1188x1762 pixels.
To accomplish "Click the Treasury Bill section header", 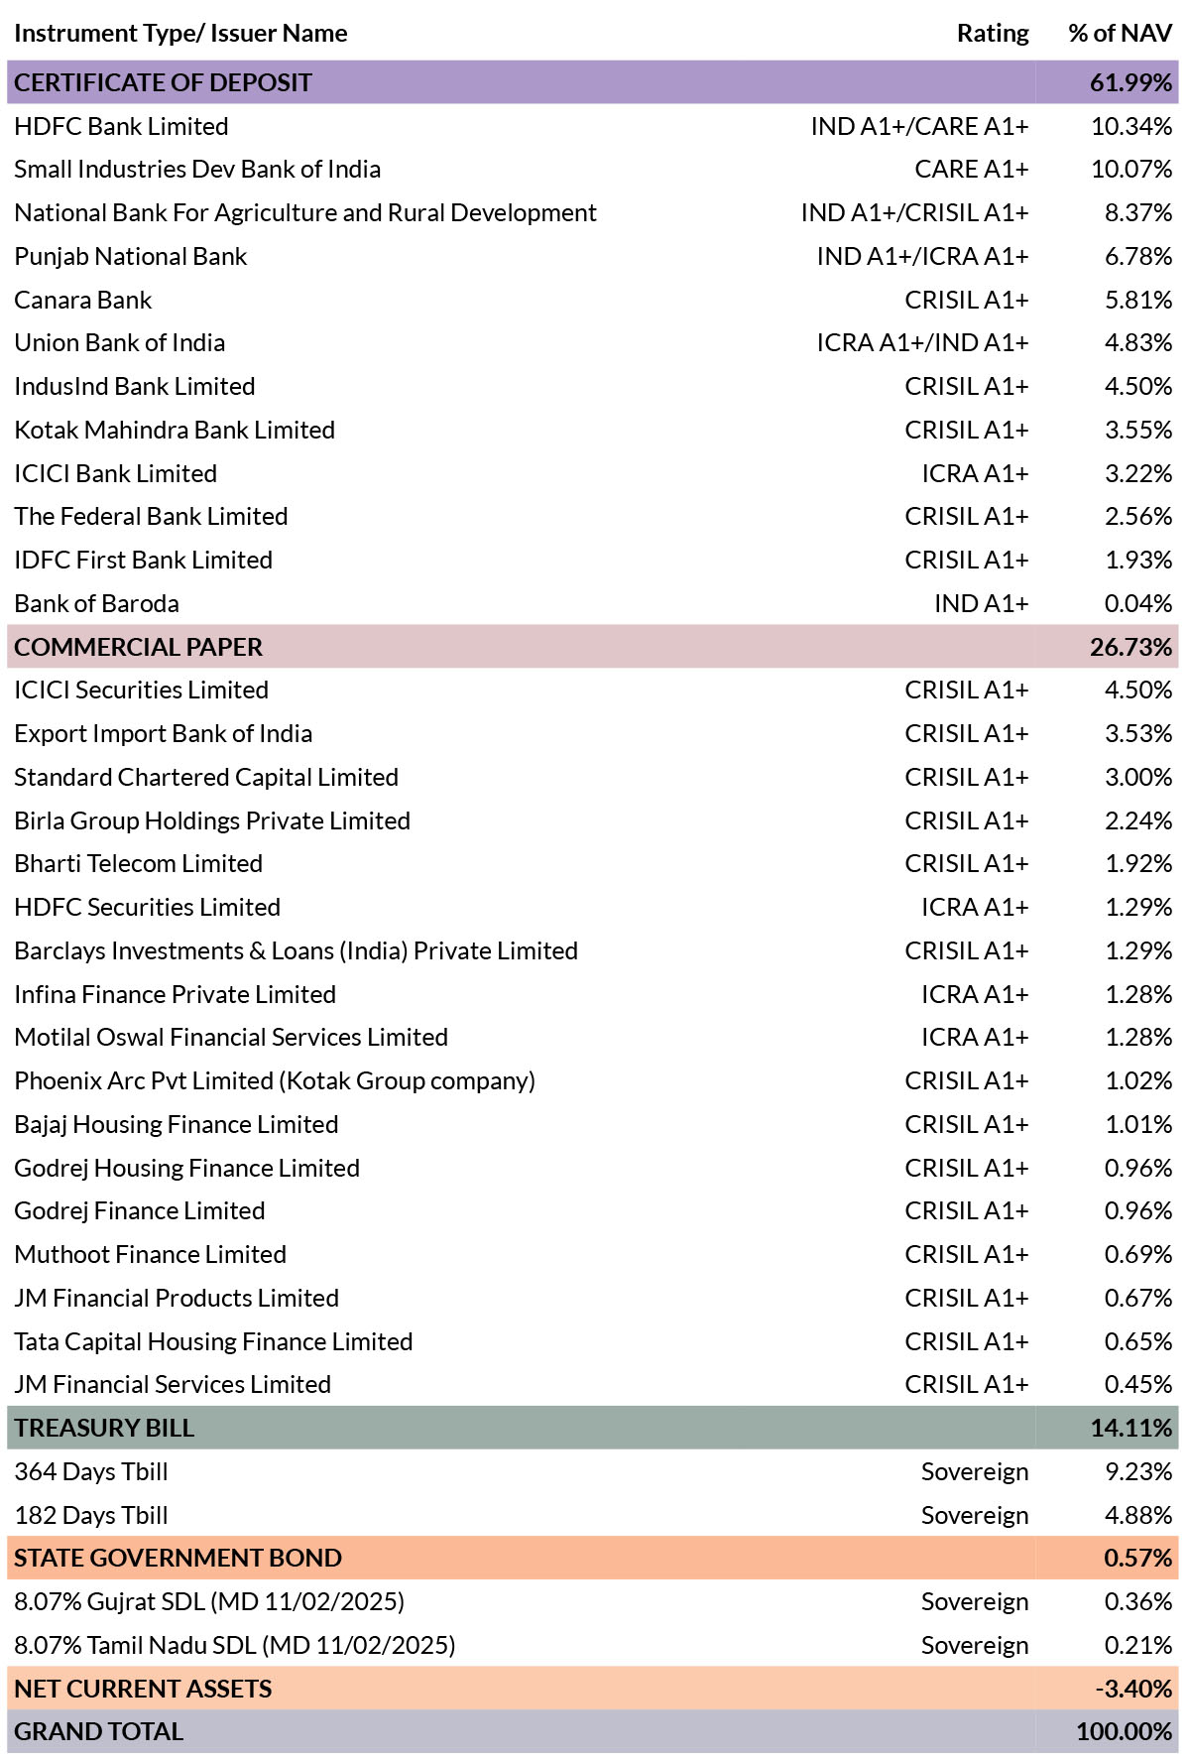I will pos(593,1428).
